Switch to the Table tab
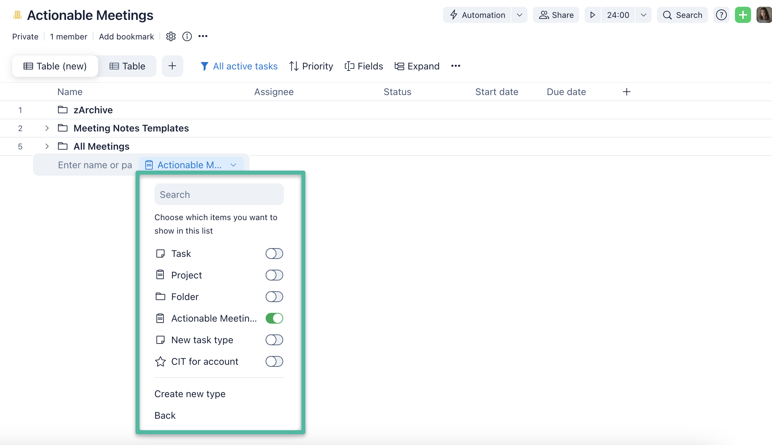 click(127, 66)
